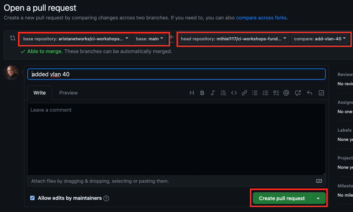Add a task list to the comment
353x212 pixels.
pos(276,93)
